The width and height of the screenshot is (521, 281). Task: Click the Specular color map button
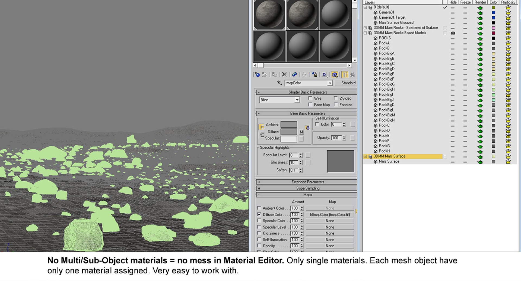[301, 139]
